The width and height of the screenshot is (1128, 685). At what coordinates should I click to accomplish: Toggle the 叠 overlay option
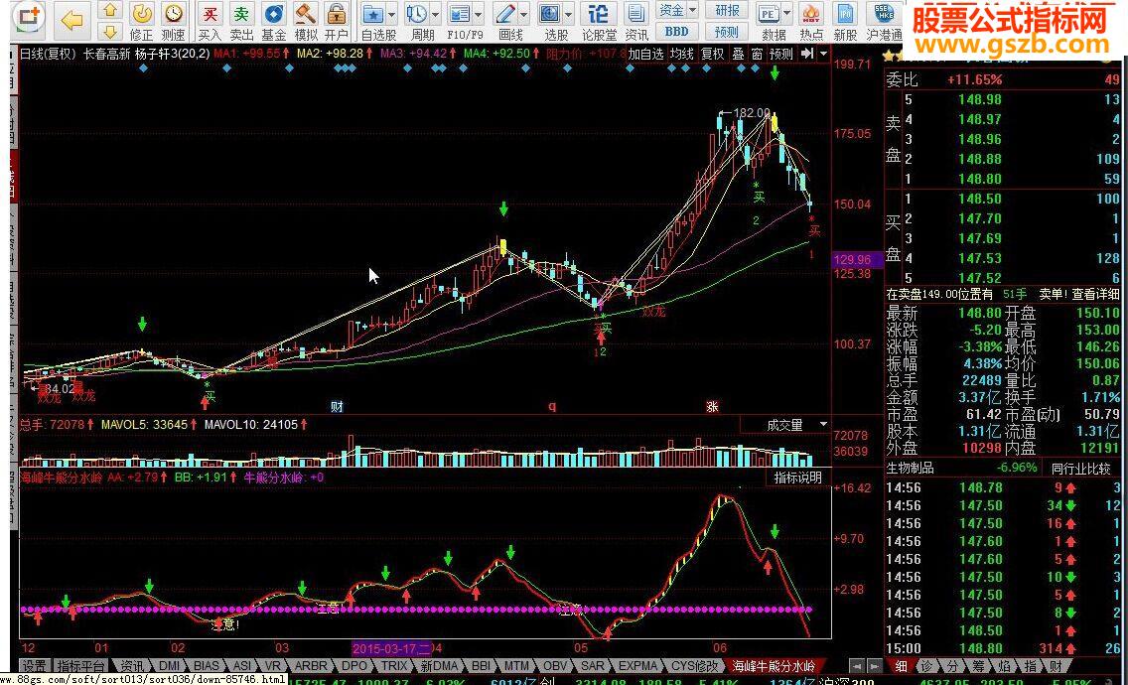(738, 54)
